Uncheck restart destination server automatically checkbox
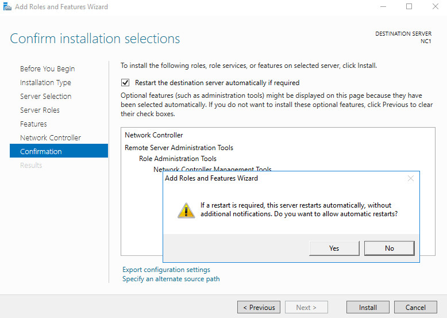447x318 pixels. [x=125, y=83]
